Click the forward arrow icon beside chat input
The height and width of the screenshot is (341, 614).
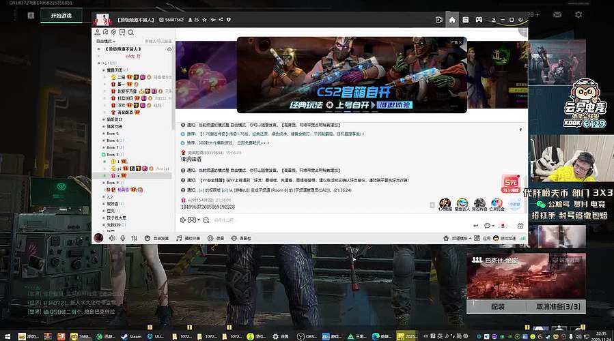[182, 220]
